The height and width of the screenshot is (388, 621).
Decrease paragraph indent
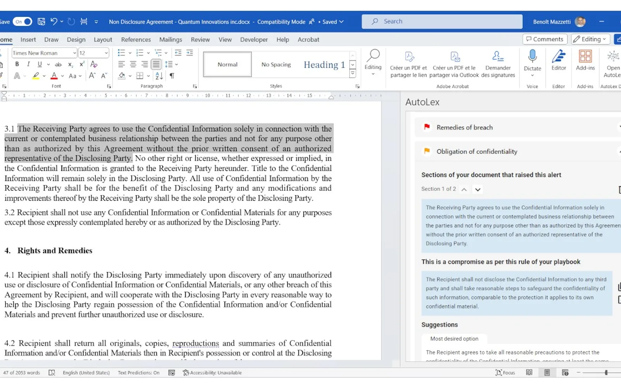(178, 53)
